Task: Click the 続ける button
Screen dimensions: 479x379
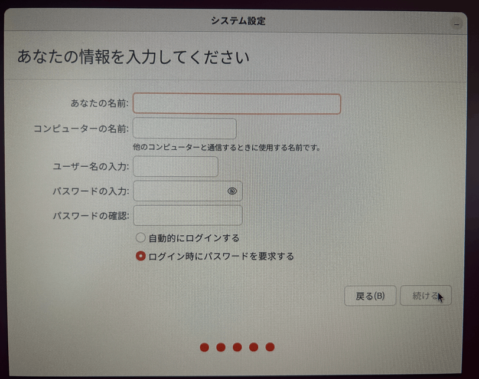Action: coord(425,295)
